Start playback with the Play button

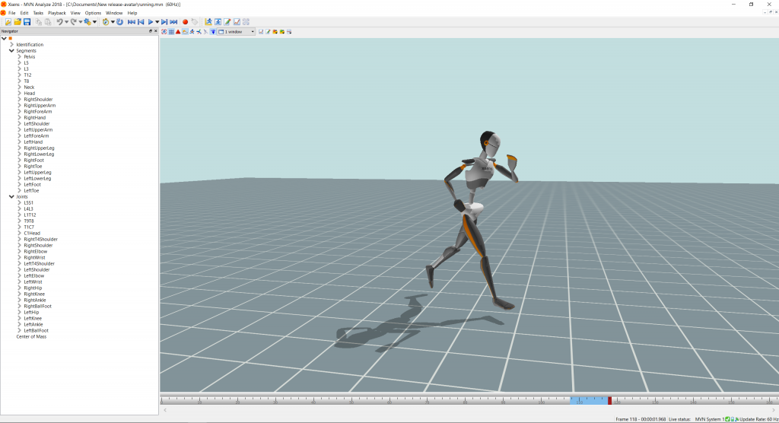tap(151, 22)
